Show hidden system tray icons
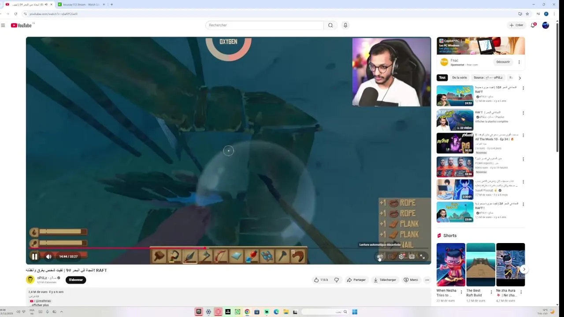564x317 pixels. click(x=61, y=312)
